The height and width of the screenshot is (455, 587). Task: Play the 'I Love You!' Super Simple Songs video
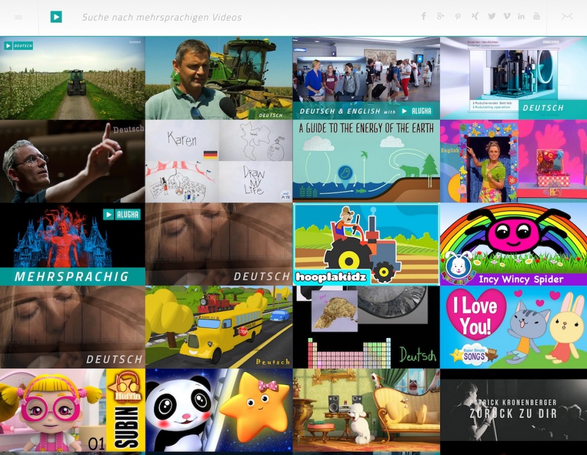514,327
